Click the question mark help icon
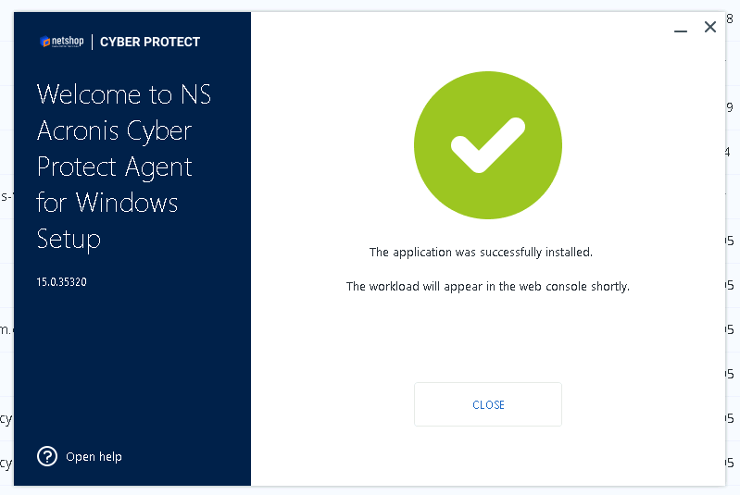740x495 pixels. 47,456
